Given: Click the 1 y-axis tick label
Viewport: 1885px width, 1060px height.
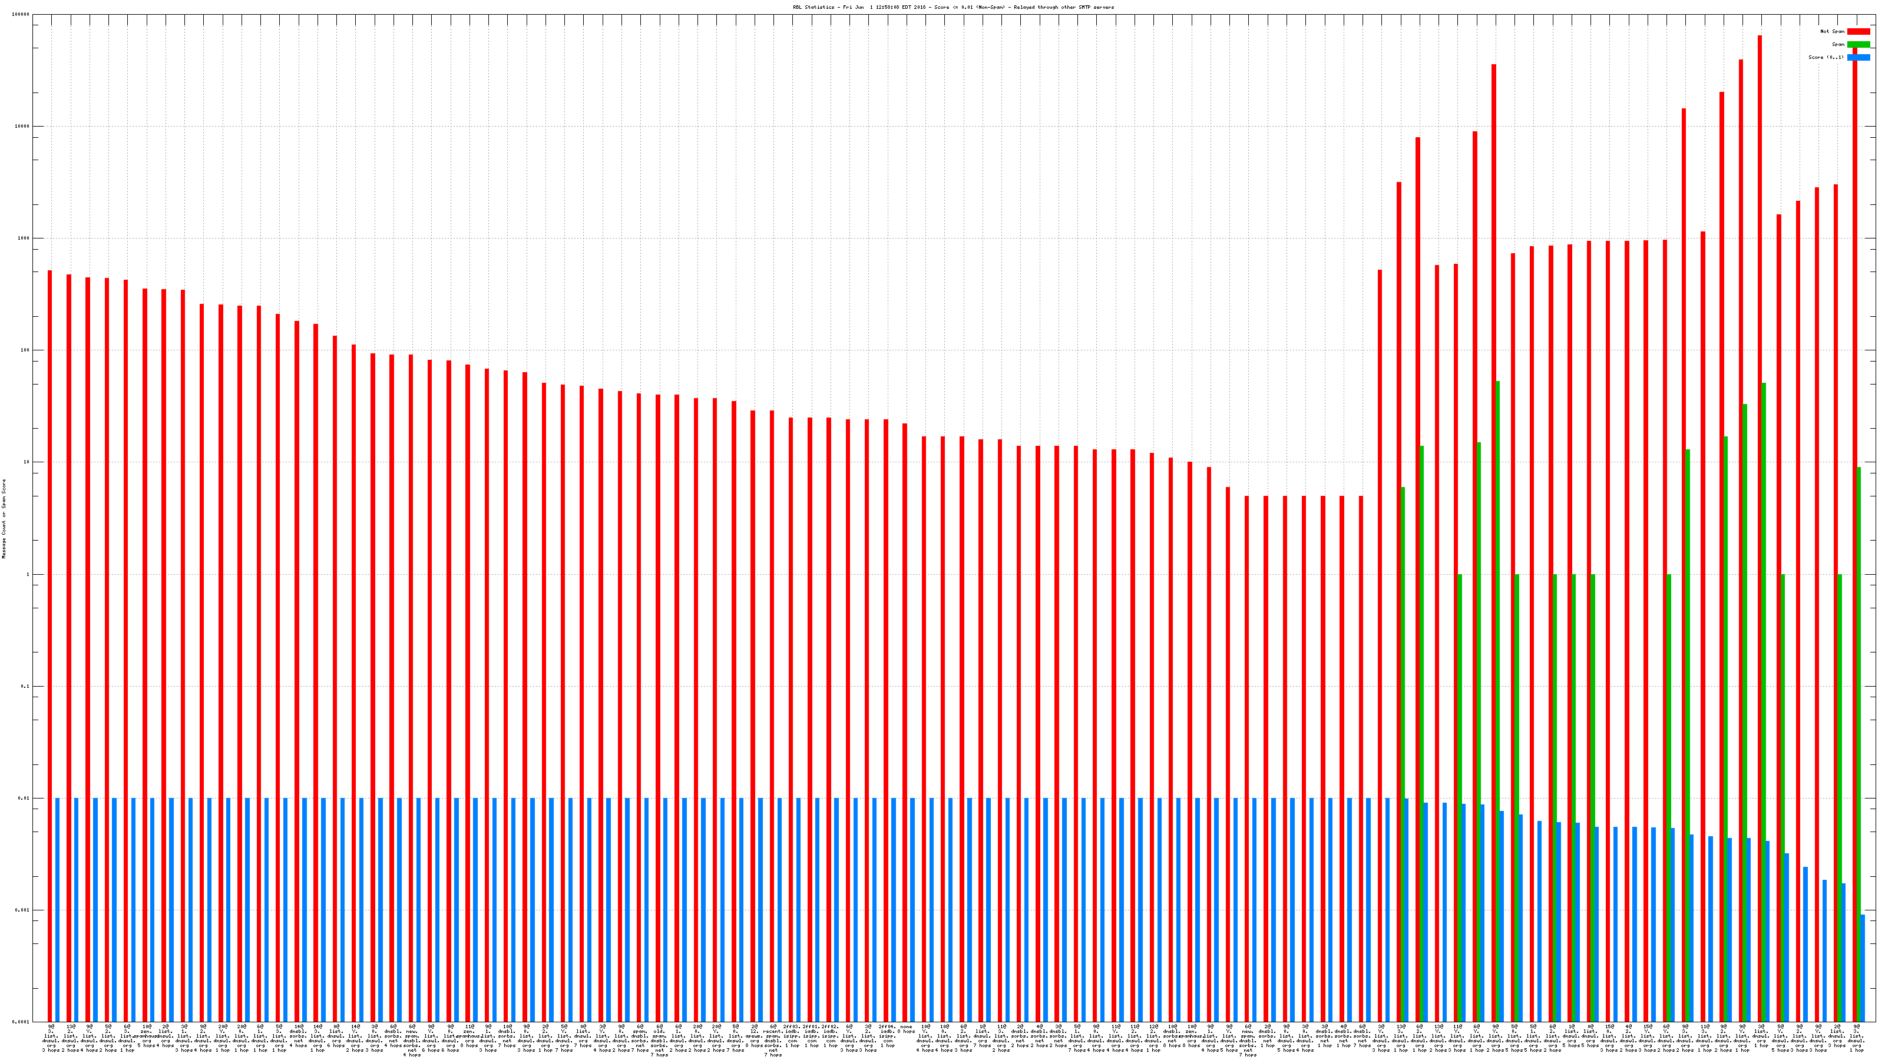Looking at the screenshot, I should pyautogui.click(x=28, y=574).
